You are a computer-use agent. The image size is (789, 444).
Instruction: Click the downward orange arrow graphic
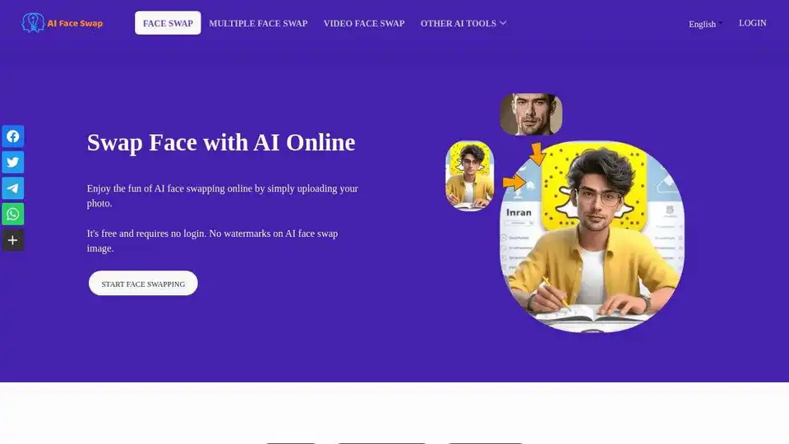coord(538,154)
